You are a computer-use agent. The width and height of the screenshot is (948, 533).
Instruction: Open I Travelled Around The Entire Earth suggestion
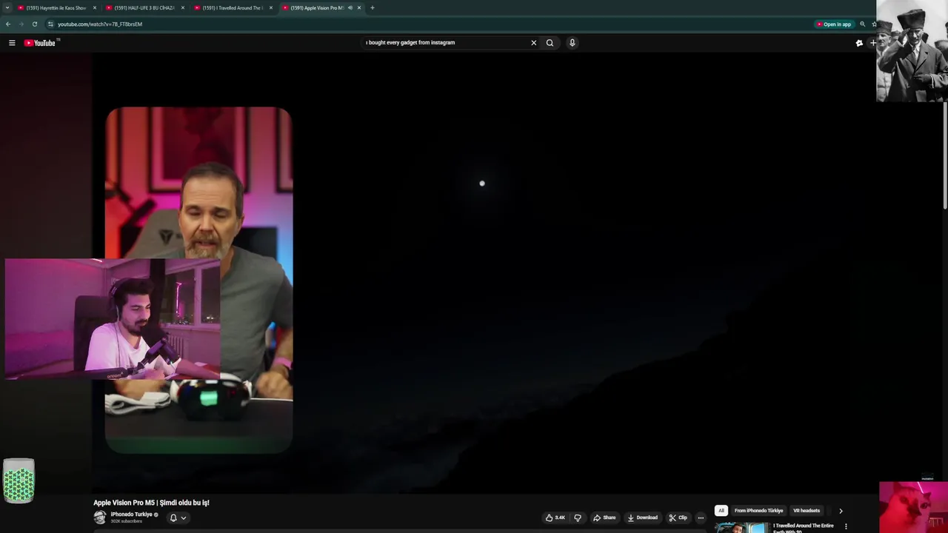click(x=804, y=528)
